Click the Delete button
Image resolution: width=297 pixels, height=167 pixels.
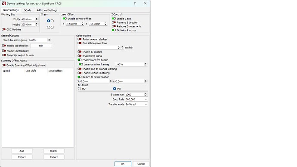pos(54,151)
